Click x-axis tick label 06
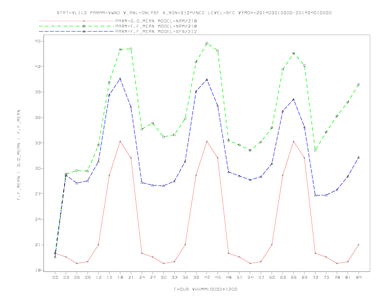This screenshot has height=302, width=391. 77,277
